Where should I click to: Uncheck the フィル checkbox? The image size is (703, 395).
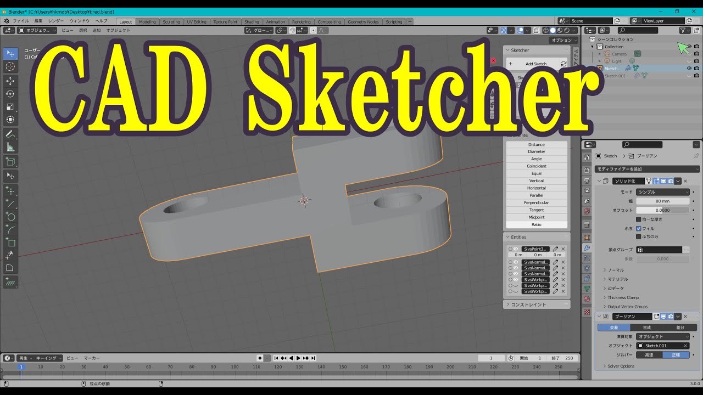point(639,228)
